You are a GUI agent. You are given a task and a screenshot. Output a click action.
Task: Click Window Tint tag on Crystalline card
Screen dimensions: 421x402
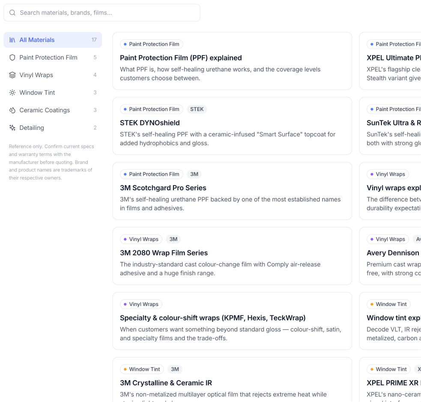(142, 369)
